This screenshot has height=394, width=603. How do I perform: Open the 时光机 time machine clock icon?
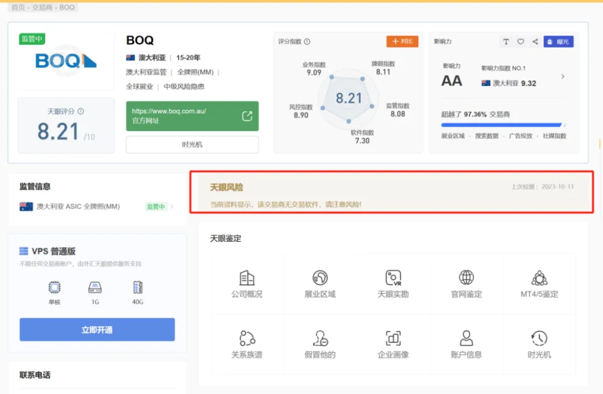coord(539,338)
